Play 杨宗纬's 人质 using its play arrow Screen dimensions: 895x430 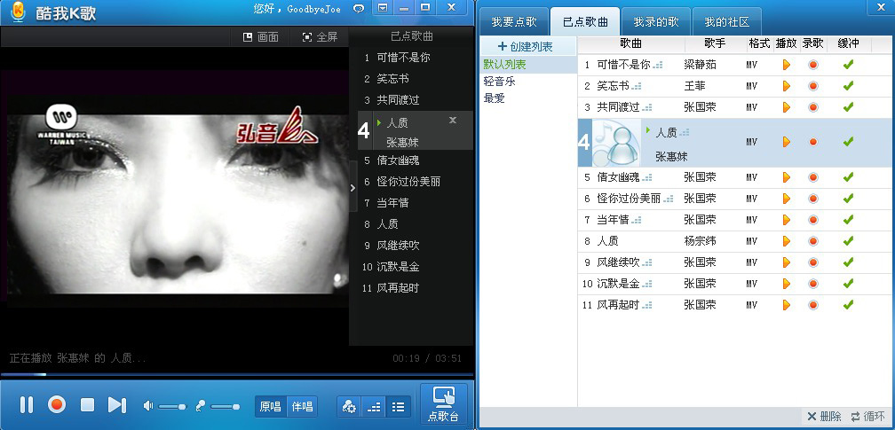787,241
